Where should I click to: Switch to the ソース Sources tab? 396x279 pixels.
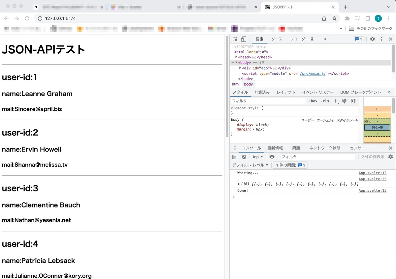277,39
